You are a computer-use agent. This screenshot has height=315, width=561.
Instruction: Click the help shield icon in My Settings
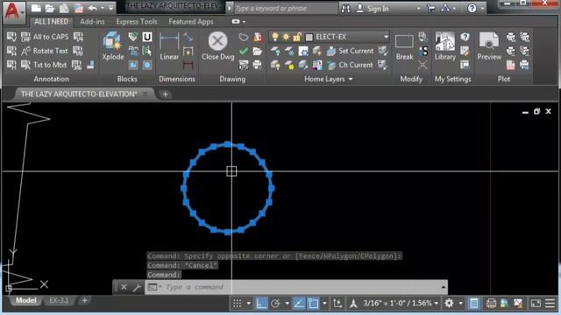465,37
